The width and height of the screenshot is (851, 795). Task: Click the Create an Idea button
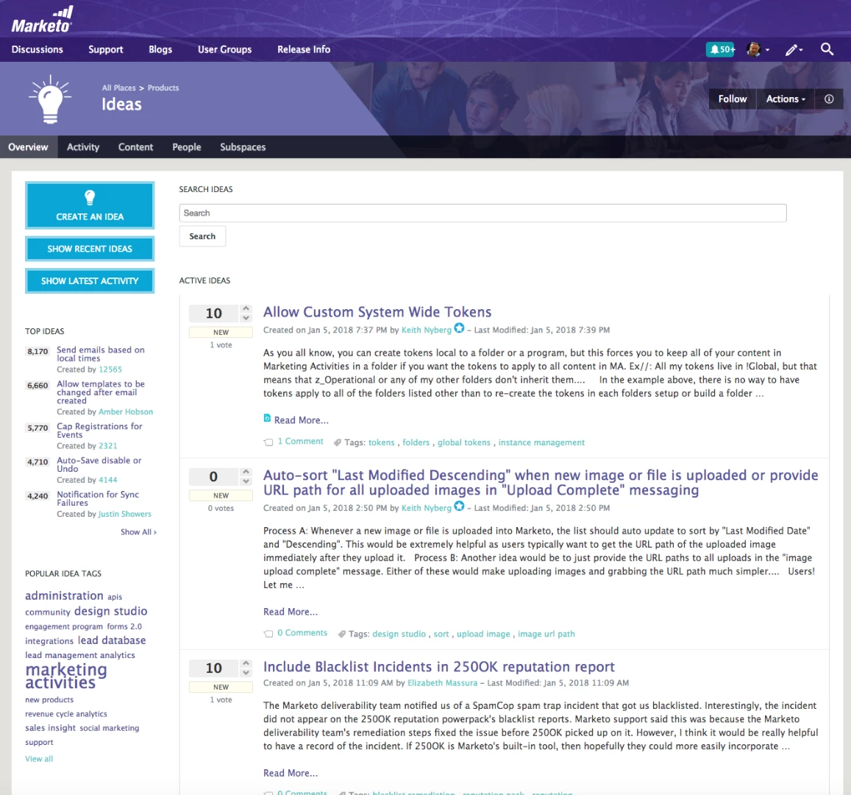coord(90,205)
